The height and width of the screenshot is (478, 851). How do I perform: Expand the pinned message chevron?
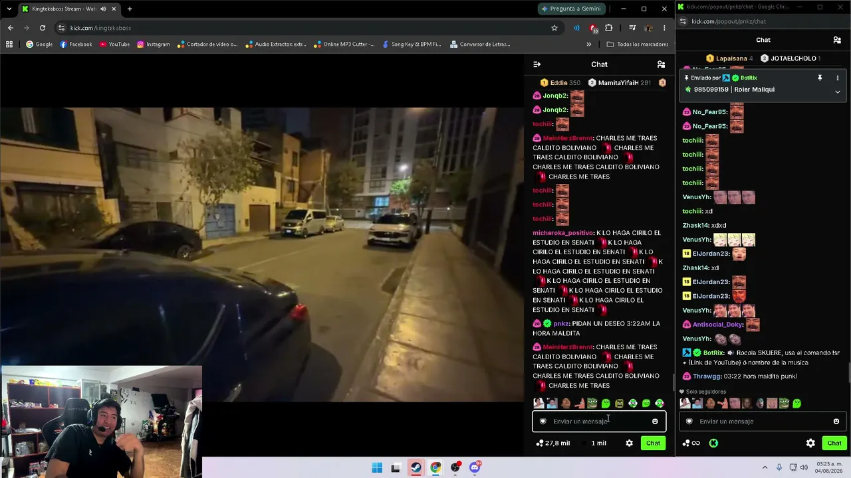tap(838, 92)
